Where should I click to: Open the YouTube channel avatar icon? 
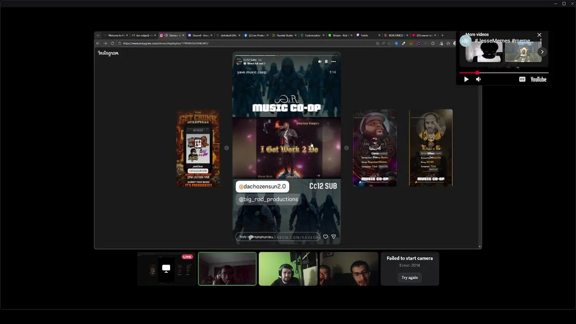pyautogui.click(x=465, y=41)
